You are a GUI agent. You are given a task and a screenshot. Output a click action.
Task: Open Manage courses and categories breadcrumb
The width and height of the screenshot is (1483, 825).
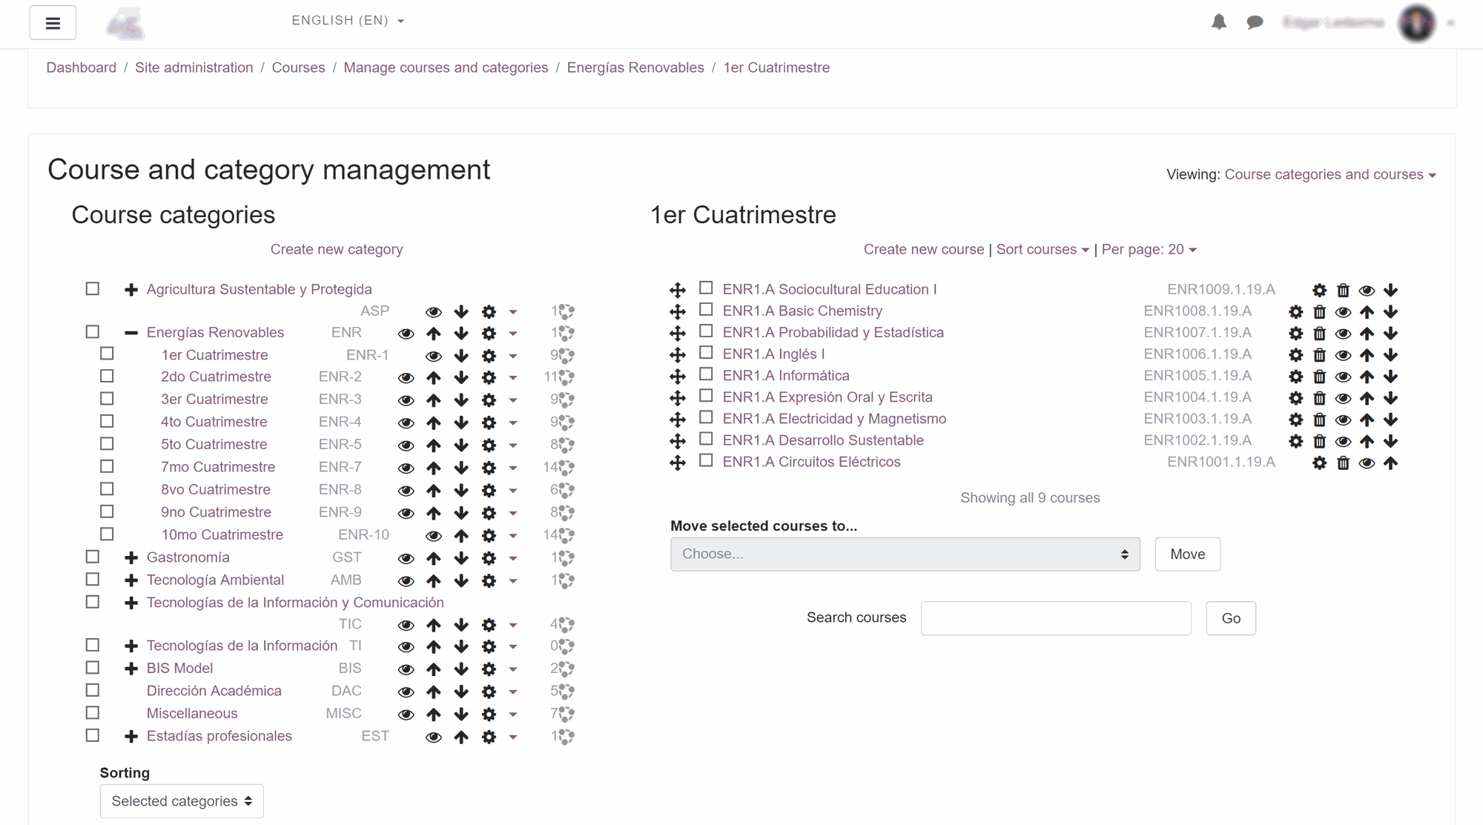(x=446, y=67)
